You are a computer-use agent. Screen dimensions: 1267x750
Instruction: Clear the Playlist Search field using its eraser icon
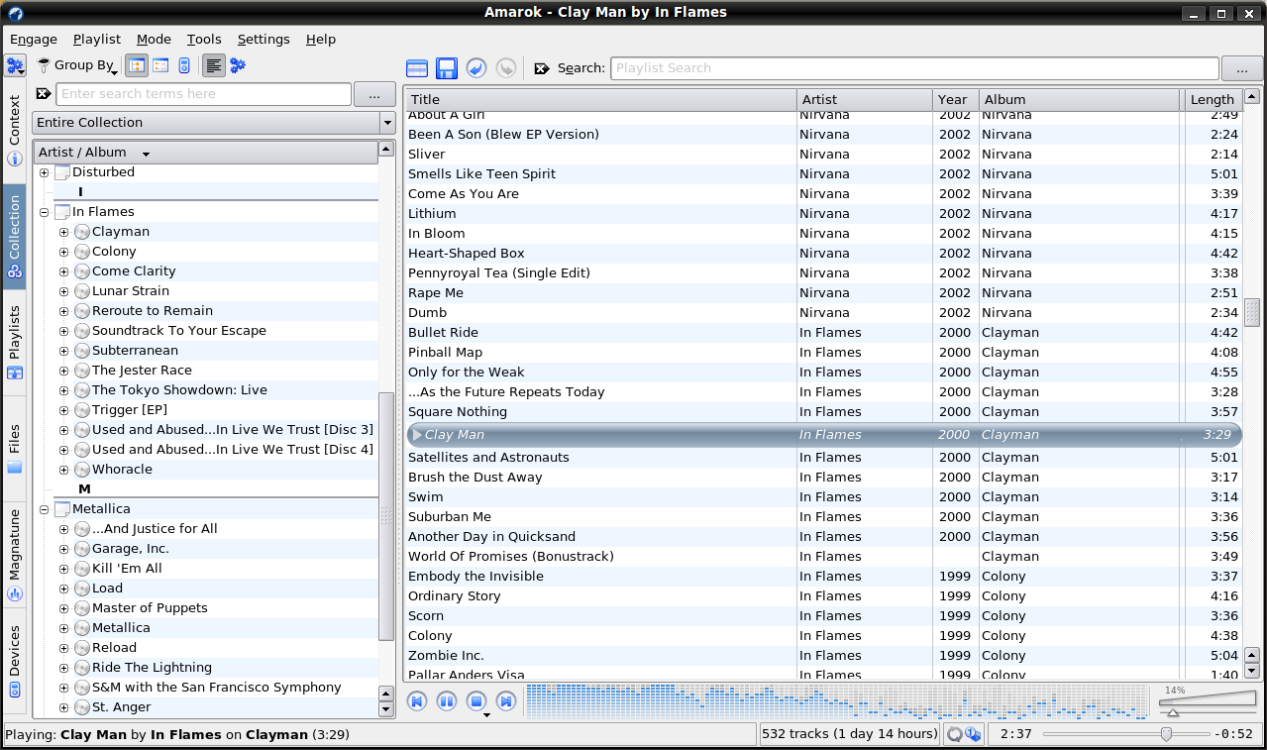click(542, 68)
